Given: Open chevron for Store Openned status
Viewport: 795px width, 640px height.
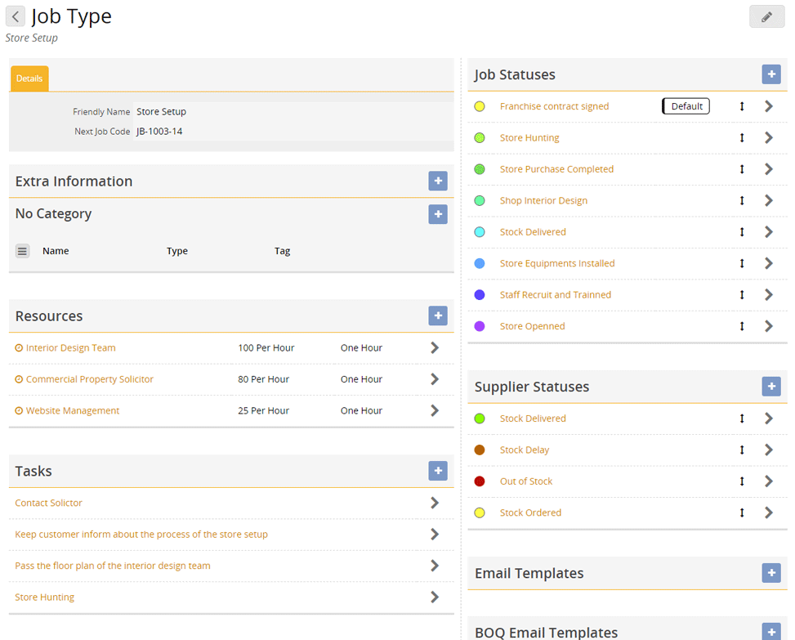Looking at the screenshot, I should 769,327.
